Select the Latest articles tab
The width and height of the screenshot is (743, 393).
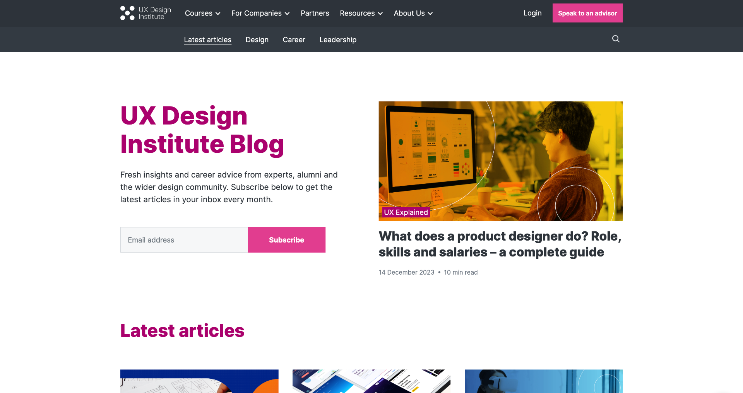click(x=207, y=39)
